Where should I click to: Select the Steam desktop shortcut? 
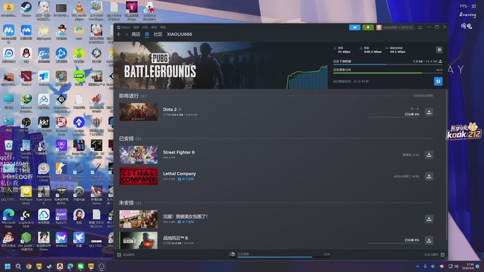click(x=26, y=9)
